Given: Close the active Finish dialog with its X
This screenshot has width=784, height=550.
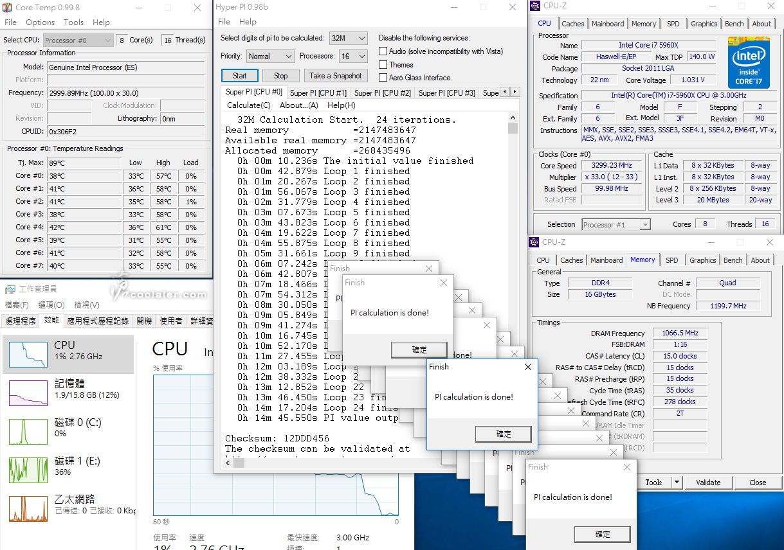Looking at the screenshot, I should pyautogui.click(x=528, y=367).
